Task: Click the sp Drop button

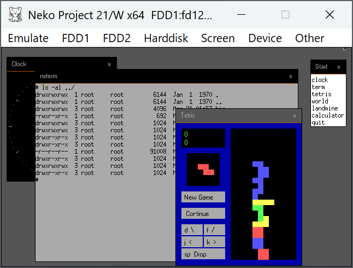Action: pos(203,254)
